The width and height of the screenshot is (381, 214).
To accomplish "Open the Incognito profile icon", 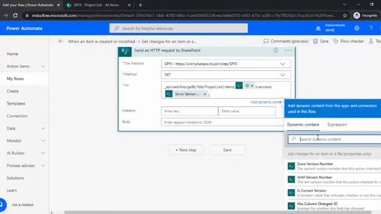I will [357, 15].
